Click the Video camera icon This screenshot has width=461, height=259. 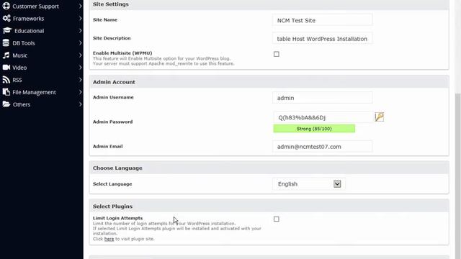6,67
